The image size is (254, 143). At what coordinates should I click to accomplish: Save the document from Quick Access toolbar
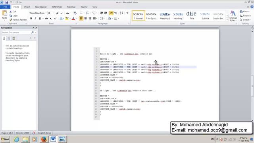pos(7,2)
